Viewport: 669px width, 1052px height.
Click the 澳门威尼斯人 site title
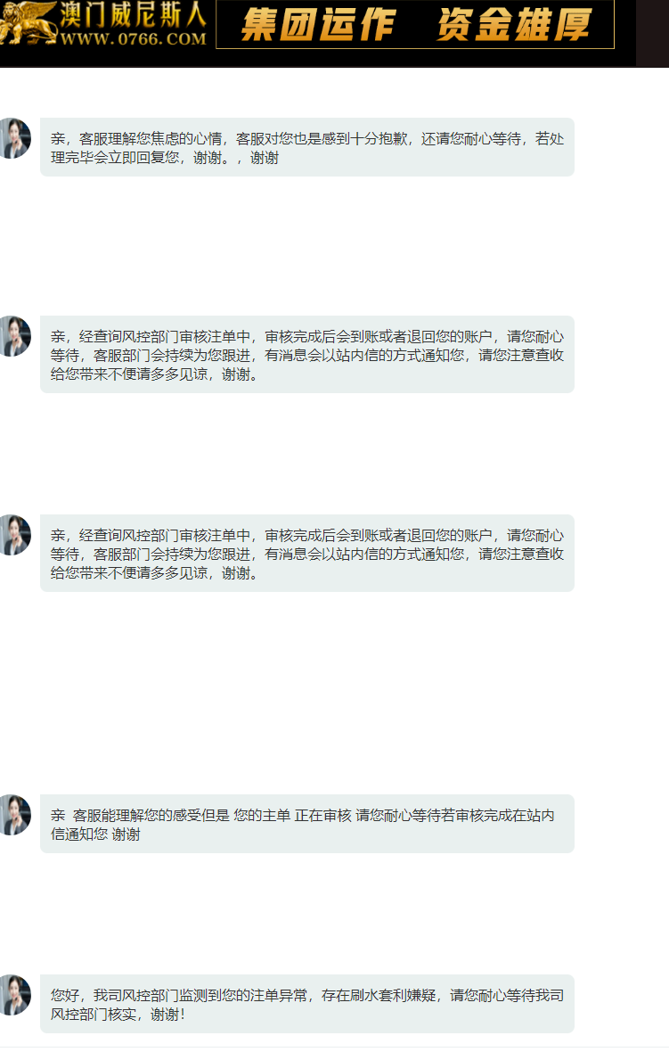pos(133,15)
